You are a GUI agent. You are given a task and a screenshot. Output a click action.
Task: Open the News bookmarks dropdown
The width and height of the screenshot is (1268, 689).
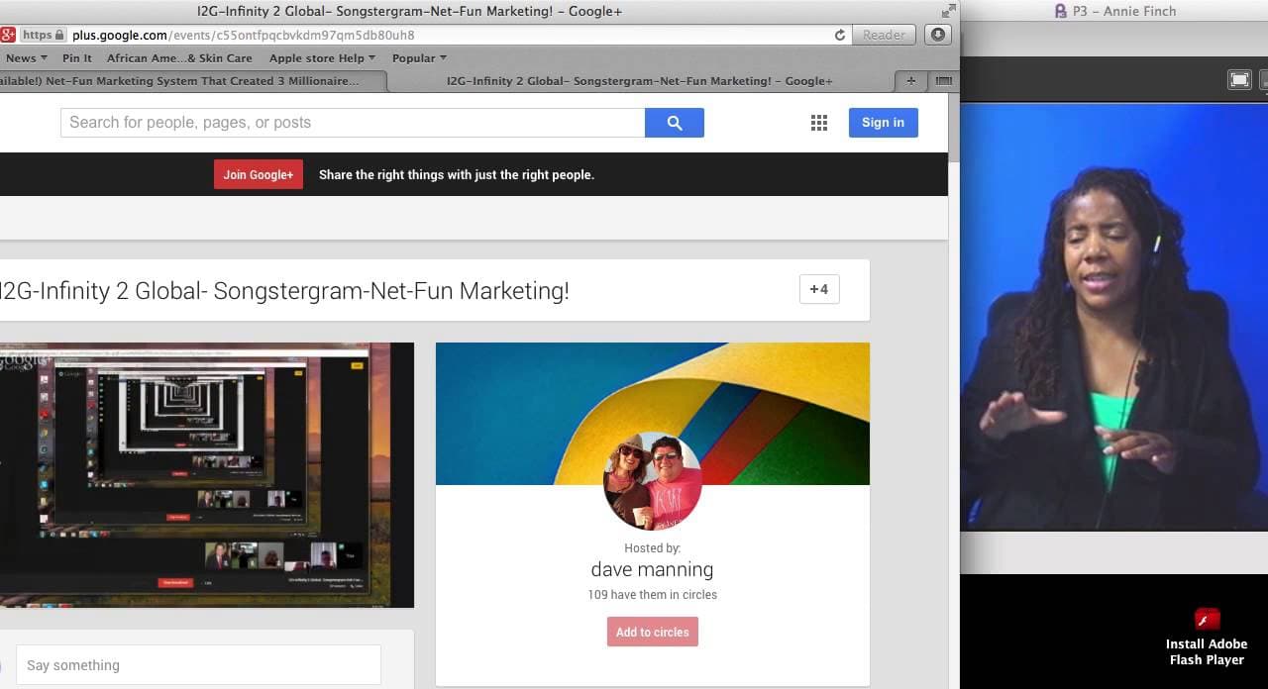point(26,58)
